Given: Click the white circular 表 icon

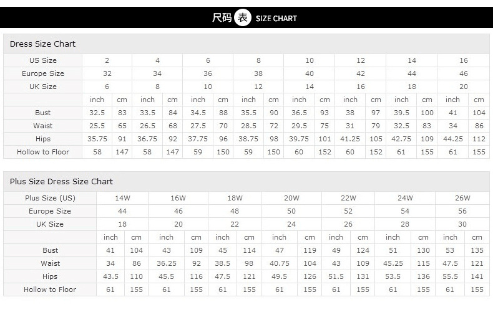Looking at the screenshot, I should (x=242, y=18).
